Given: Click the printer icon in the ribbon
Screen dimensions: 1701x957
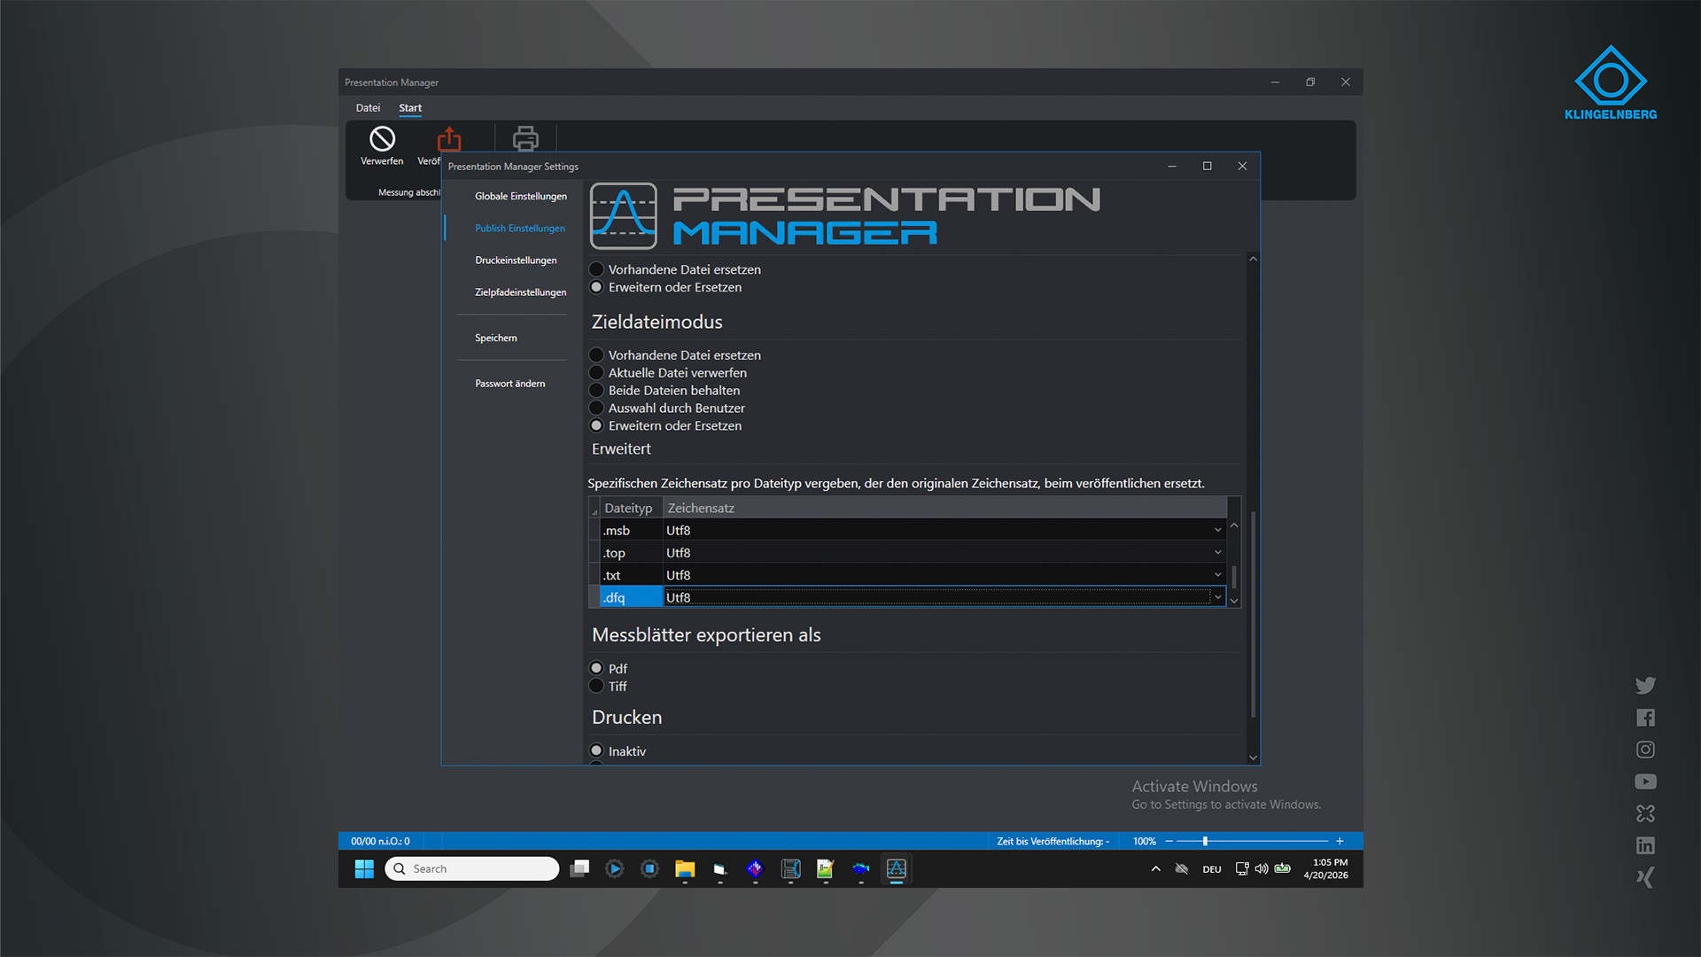Looking at the screenshot, I should pos(525,139).
